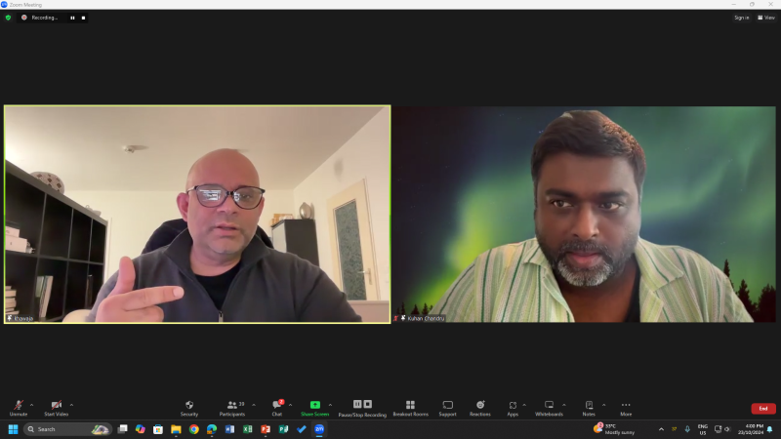Open the Notes tool
This screenshot has height=439, width=781.
pos(589,406)
